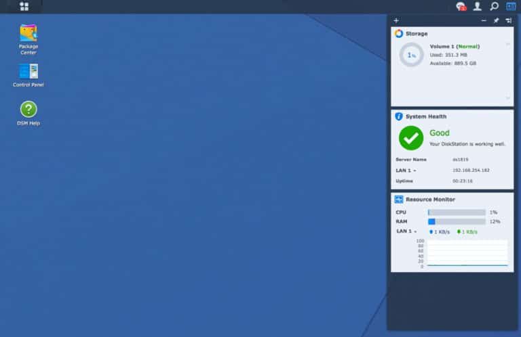Pin the widget panel
The width and height of the screenshot is (521, 337).
coord(496,20)
